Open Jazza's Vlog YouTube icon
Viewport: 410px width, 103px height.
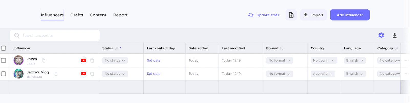84,74
